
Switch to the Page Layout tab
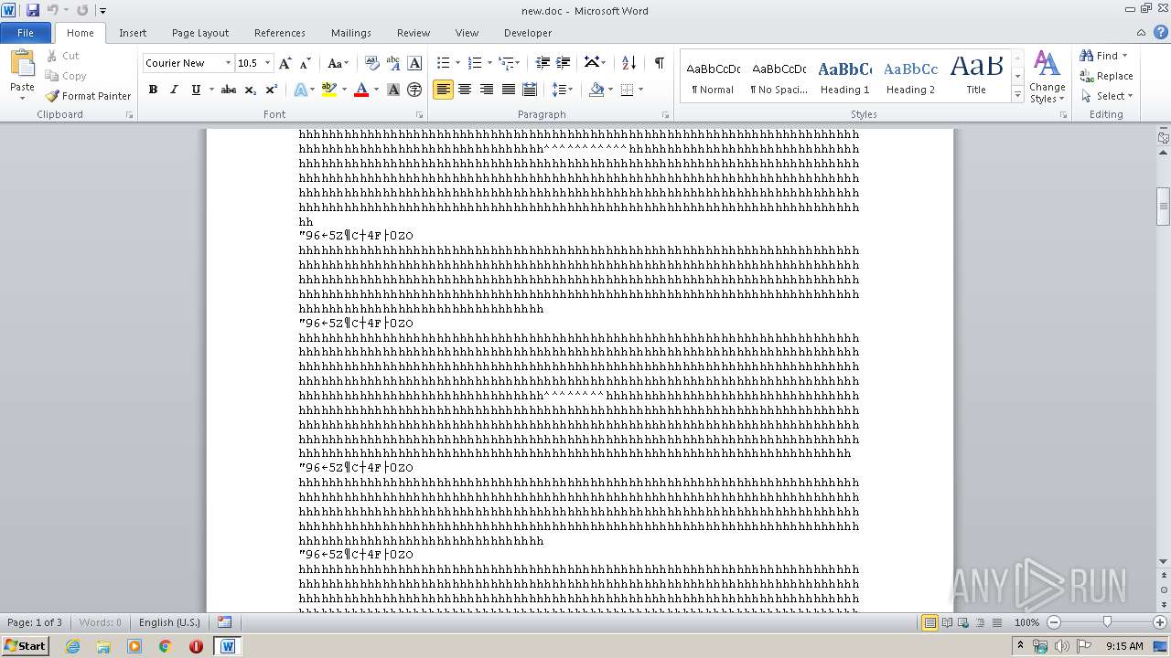pyautogui.click(x=200, y=33)
